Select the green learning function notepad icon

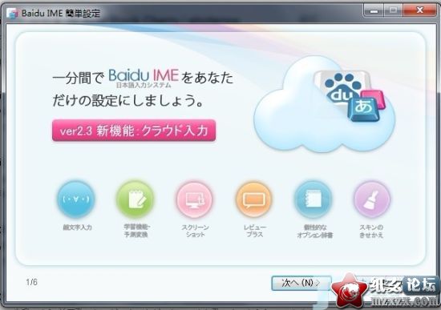[136, 199]
